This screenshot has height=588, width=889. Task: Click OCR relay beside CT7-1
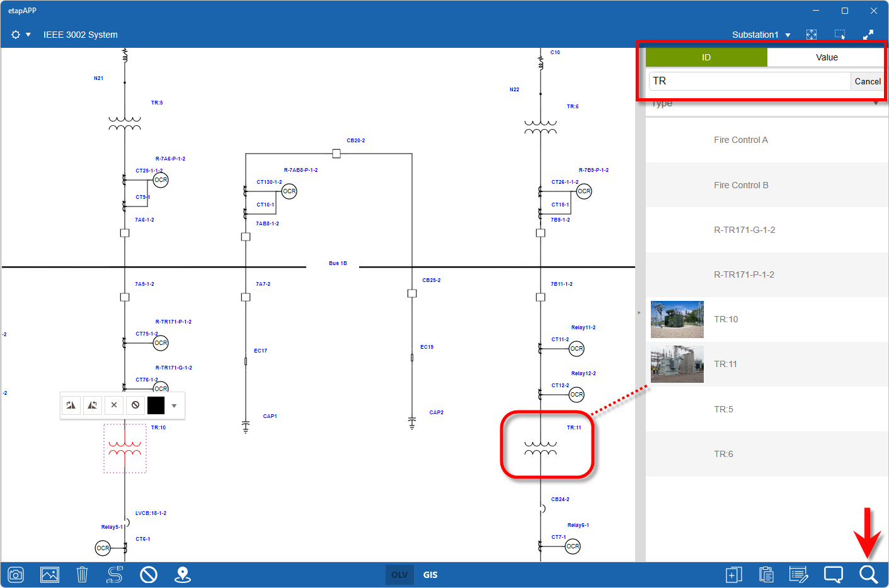coord(573,546)
